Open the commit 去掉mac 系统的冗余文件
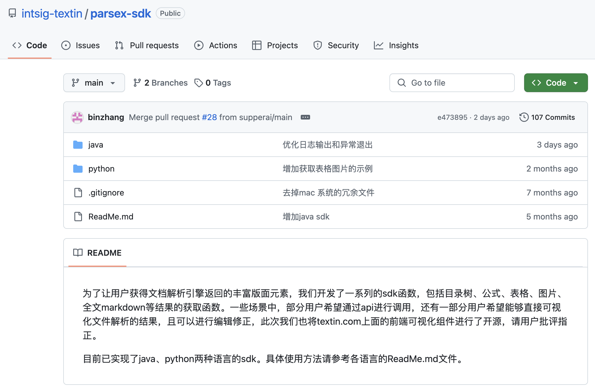Screen dimensions: 595x391 [329, 193]
